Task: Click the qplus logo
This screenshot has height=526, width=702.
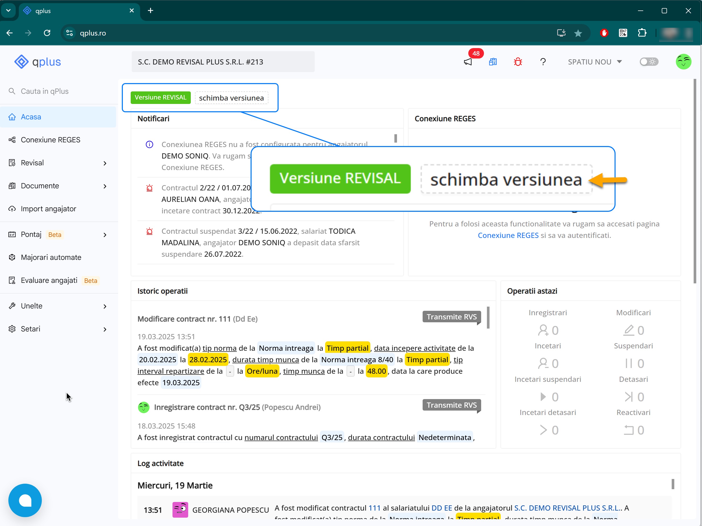Action: click(37, 62)
